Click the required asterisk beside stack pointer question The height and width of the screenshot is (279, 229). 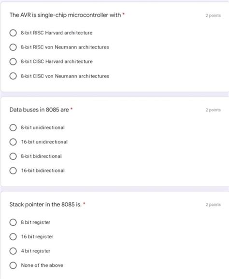pyautogui.click(x=85, y=203)
